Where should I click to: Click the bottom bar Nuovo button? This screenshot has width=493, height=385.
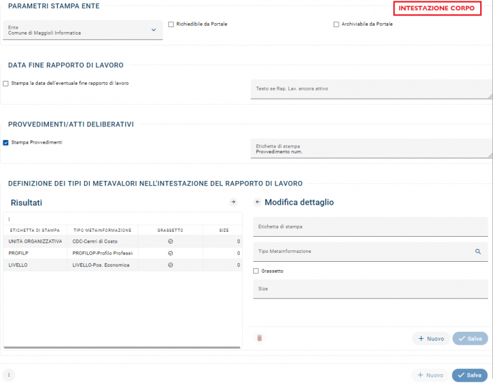[x=431, y=375]
